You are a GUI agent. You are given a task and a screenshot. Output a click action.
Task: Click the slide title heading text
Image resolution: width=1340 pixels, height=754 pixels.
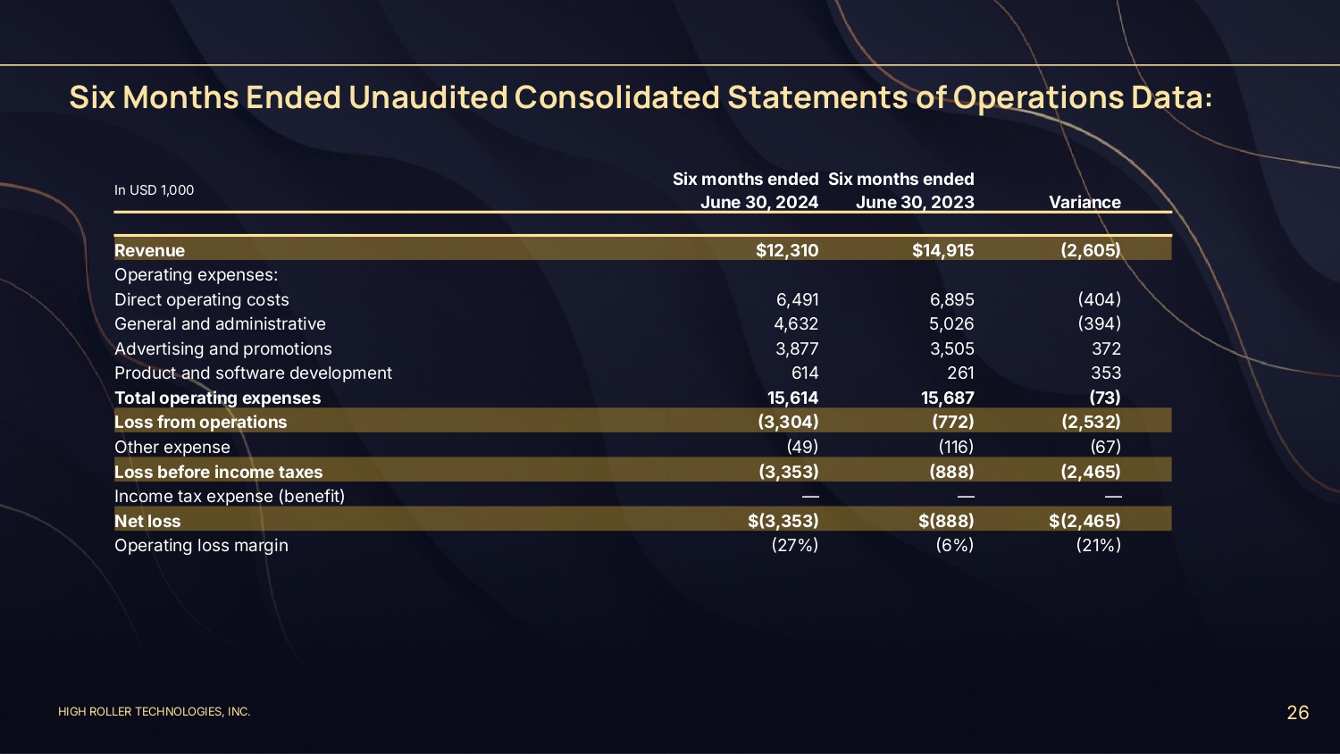[641, 97]
